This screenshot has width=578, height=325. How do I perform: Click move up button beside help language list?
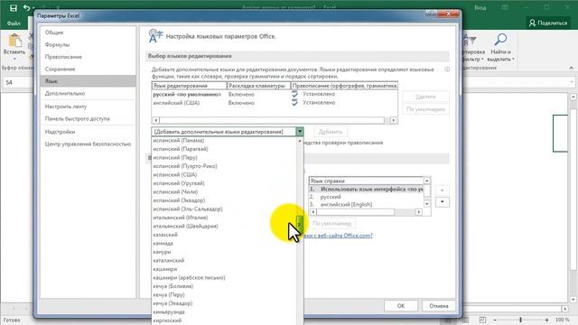point(442,190)
